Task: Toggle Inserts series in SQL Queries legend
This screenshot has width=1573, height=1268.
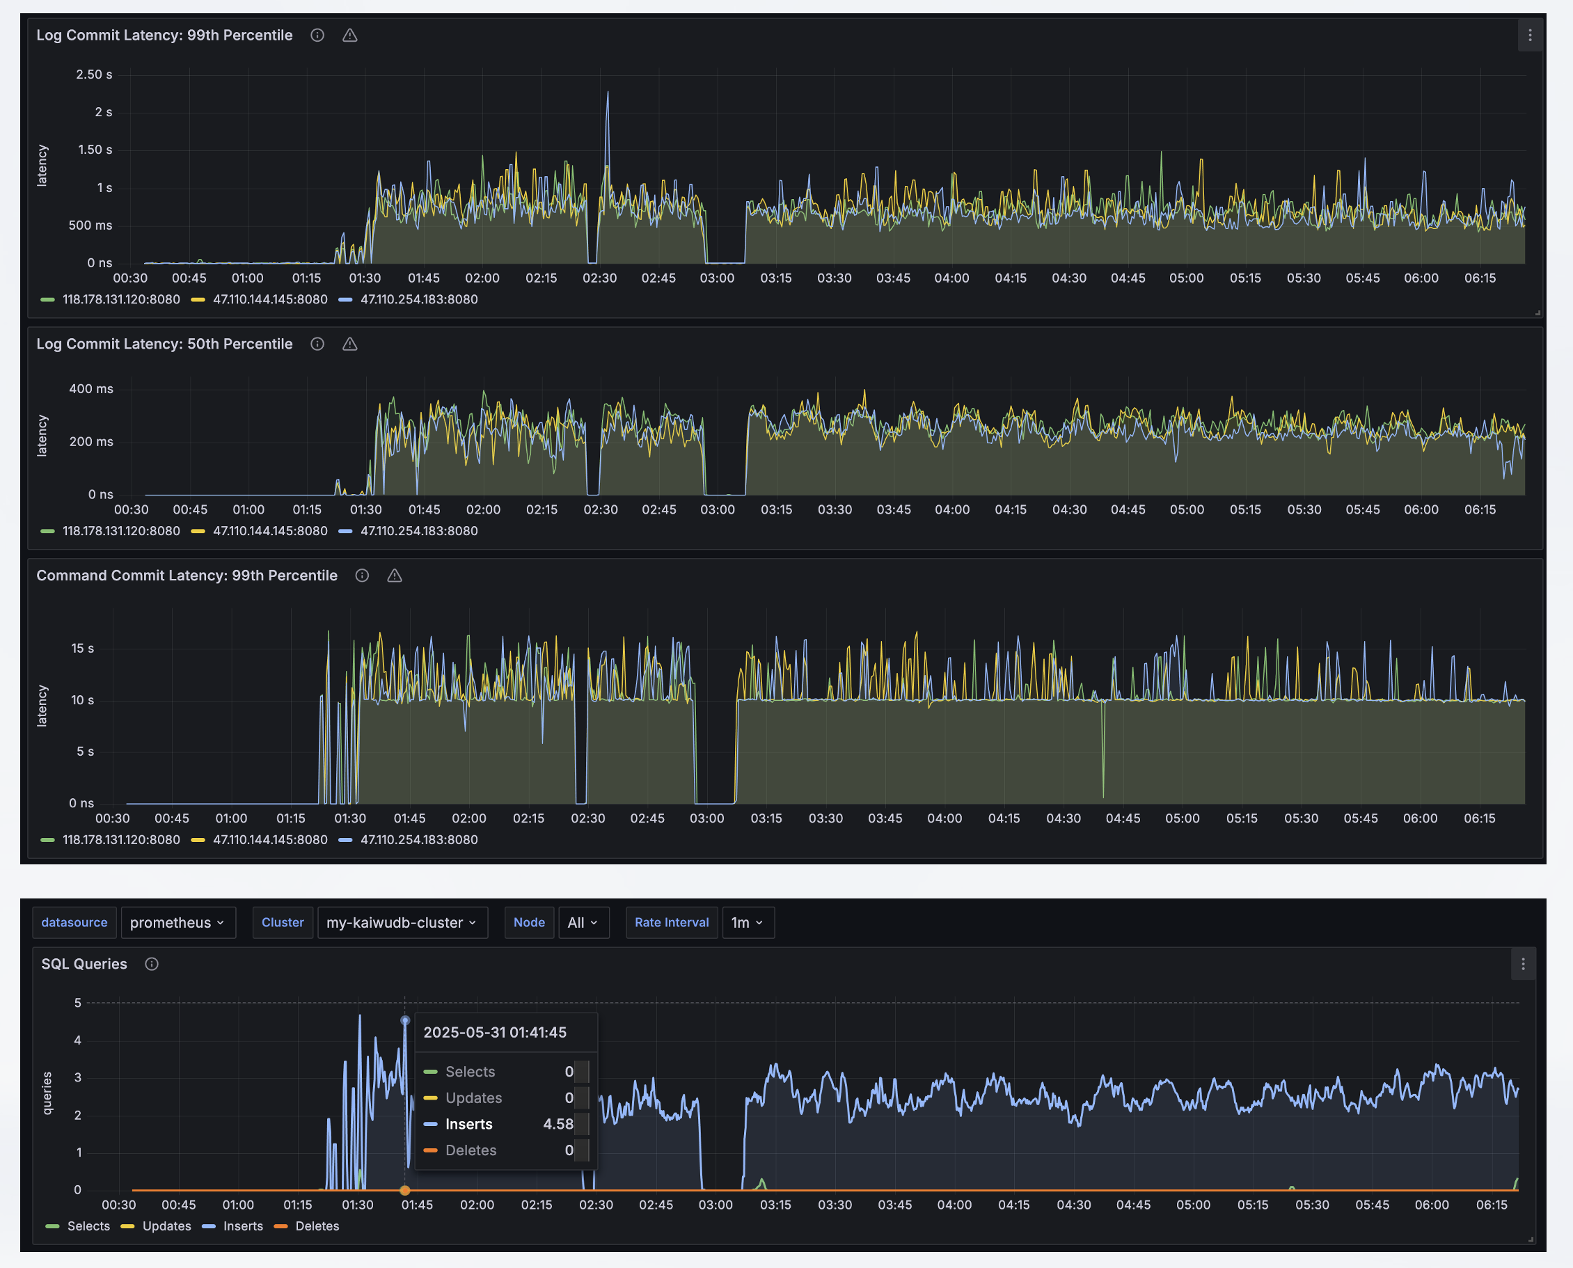Action: (x=242, y=1226)
